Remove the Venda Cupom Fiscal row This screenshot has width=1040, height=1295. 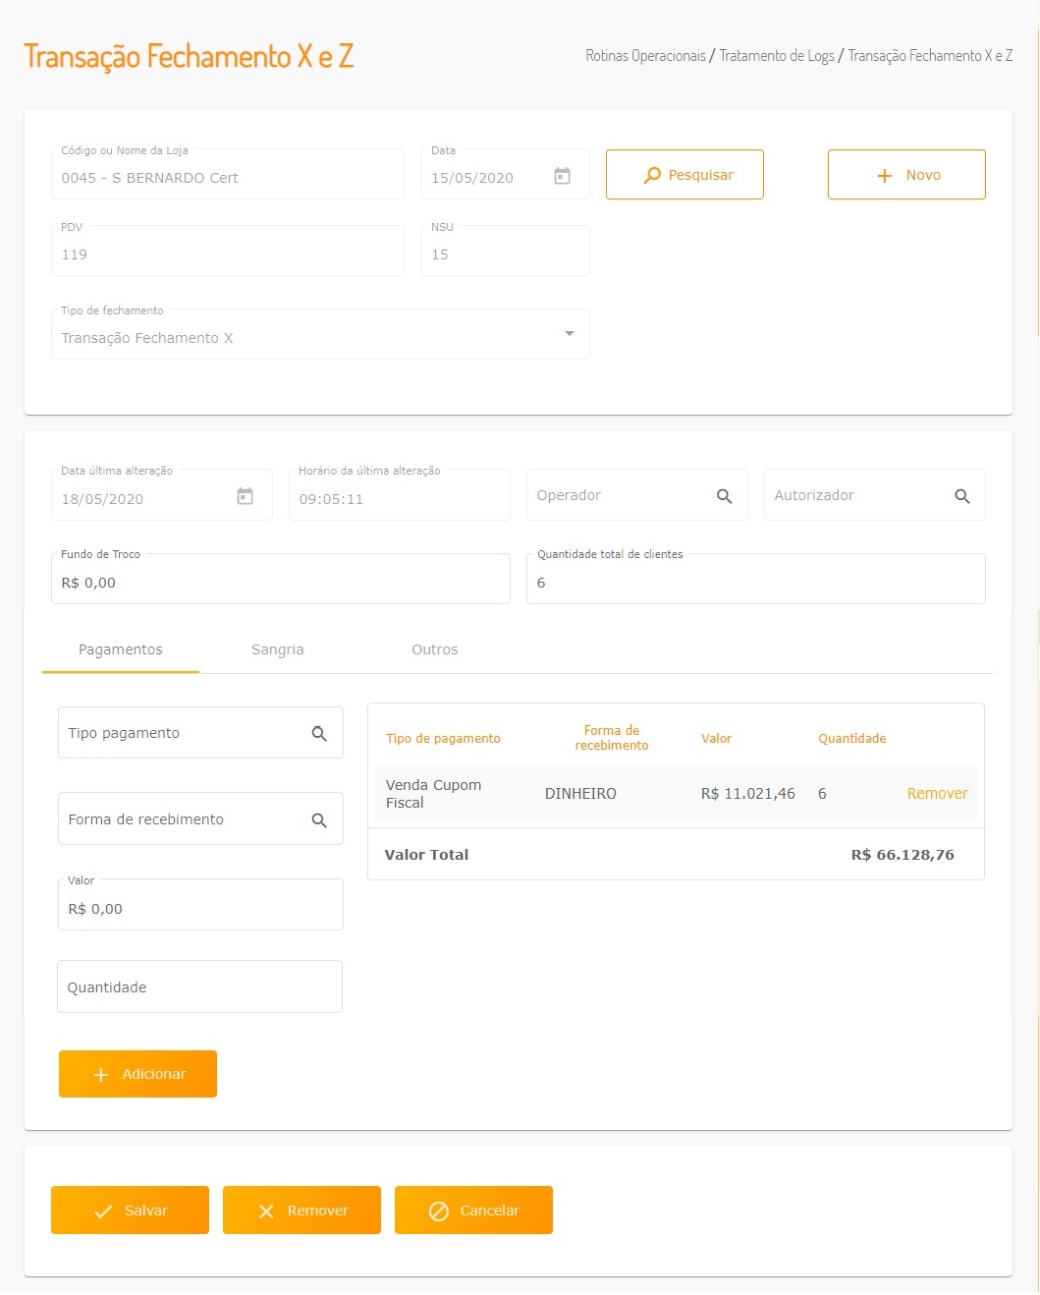tap(937, 794)
